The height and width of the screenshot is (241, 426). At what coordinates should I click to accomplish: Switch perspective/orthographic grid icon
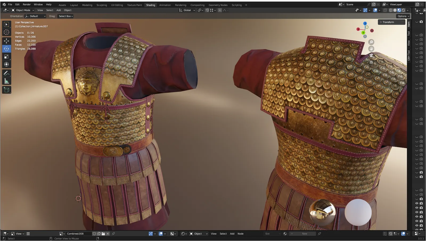point(371,62)
